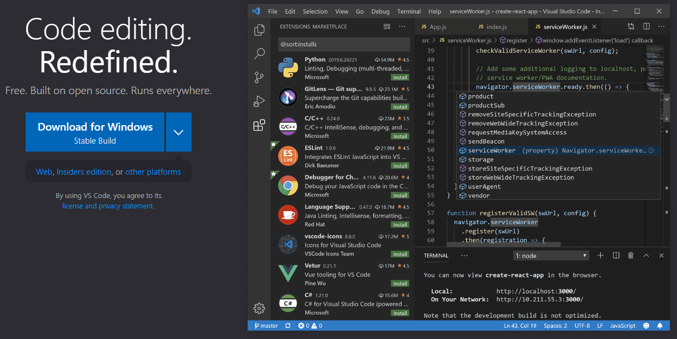The image size is (677, 339).
Task: Open the Search view in activity bar
Action: pyautogui.click(x=259, y=53)
